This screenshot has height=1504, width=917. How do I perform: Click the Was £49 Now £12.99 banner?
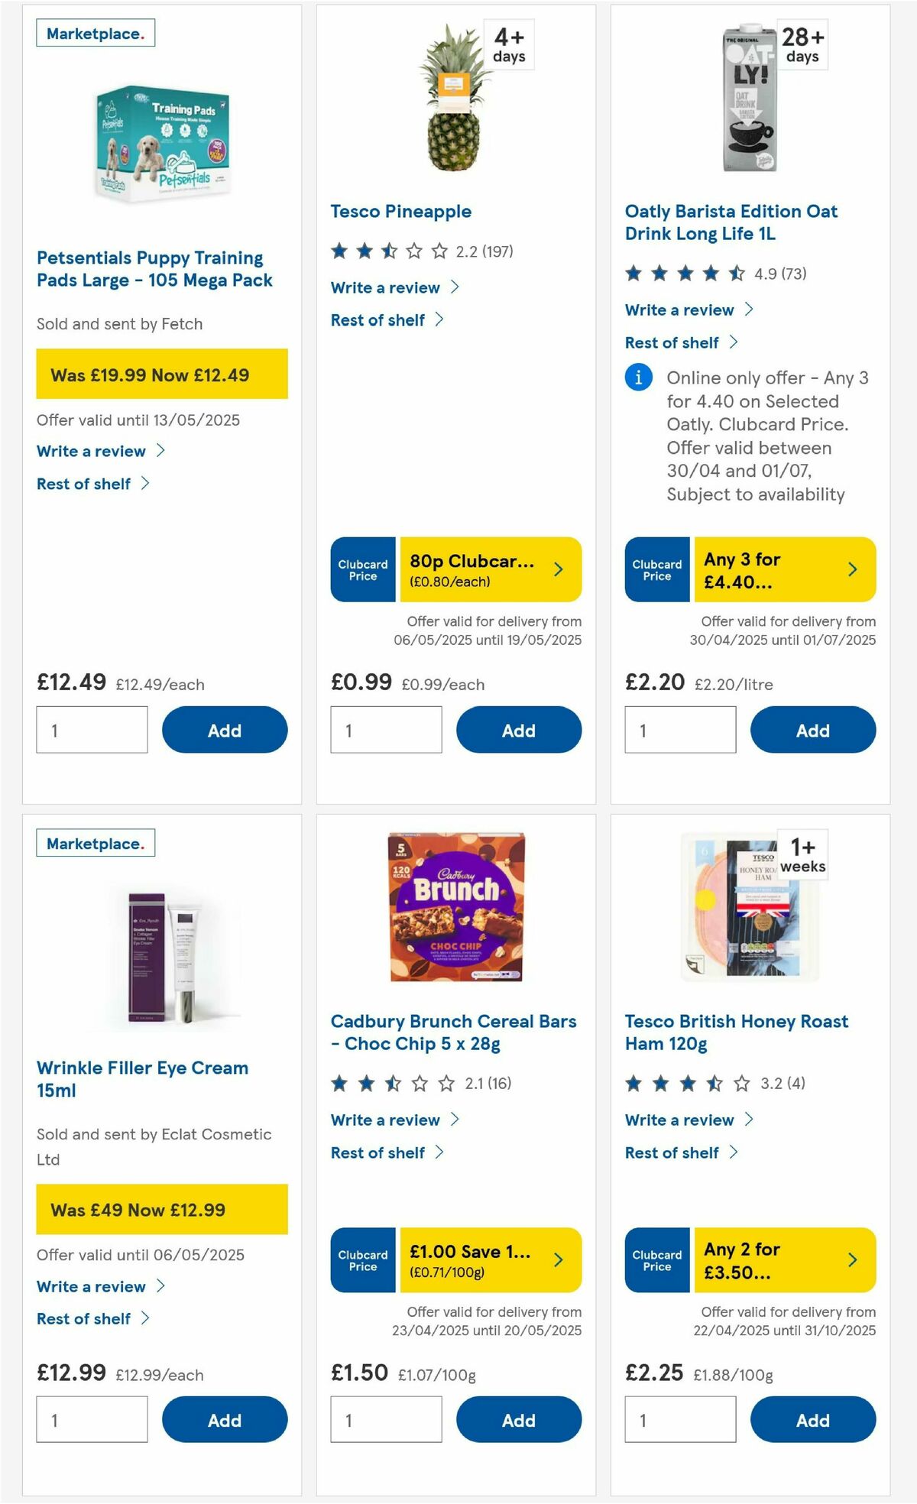click(160, 1210)
